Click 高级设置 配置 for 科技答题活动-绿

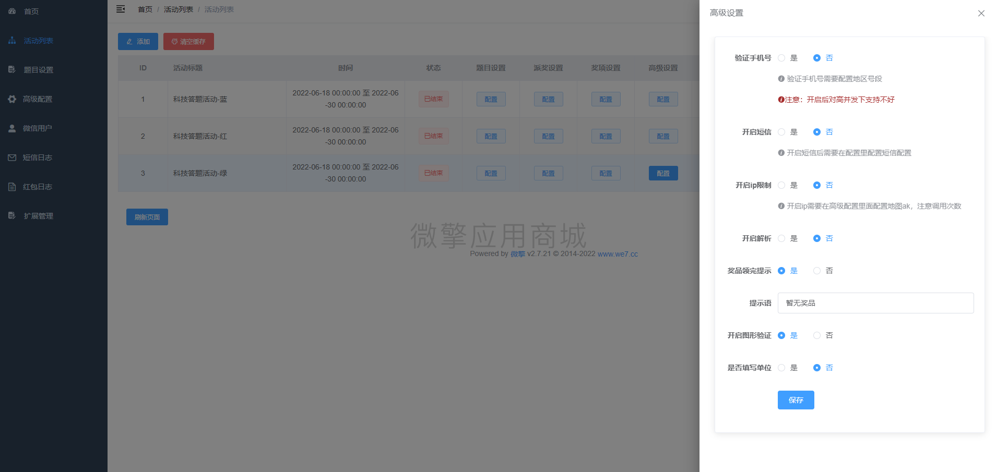tap(663, 173)
